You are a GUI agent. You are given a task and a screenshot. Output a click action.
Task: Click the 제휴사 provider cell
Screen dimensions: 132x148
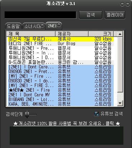pos(64,39)
